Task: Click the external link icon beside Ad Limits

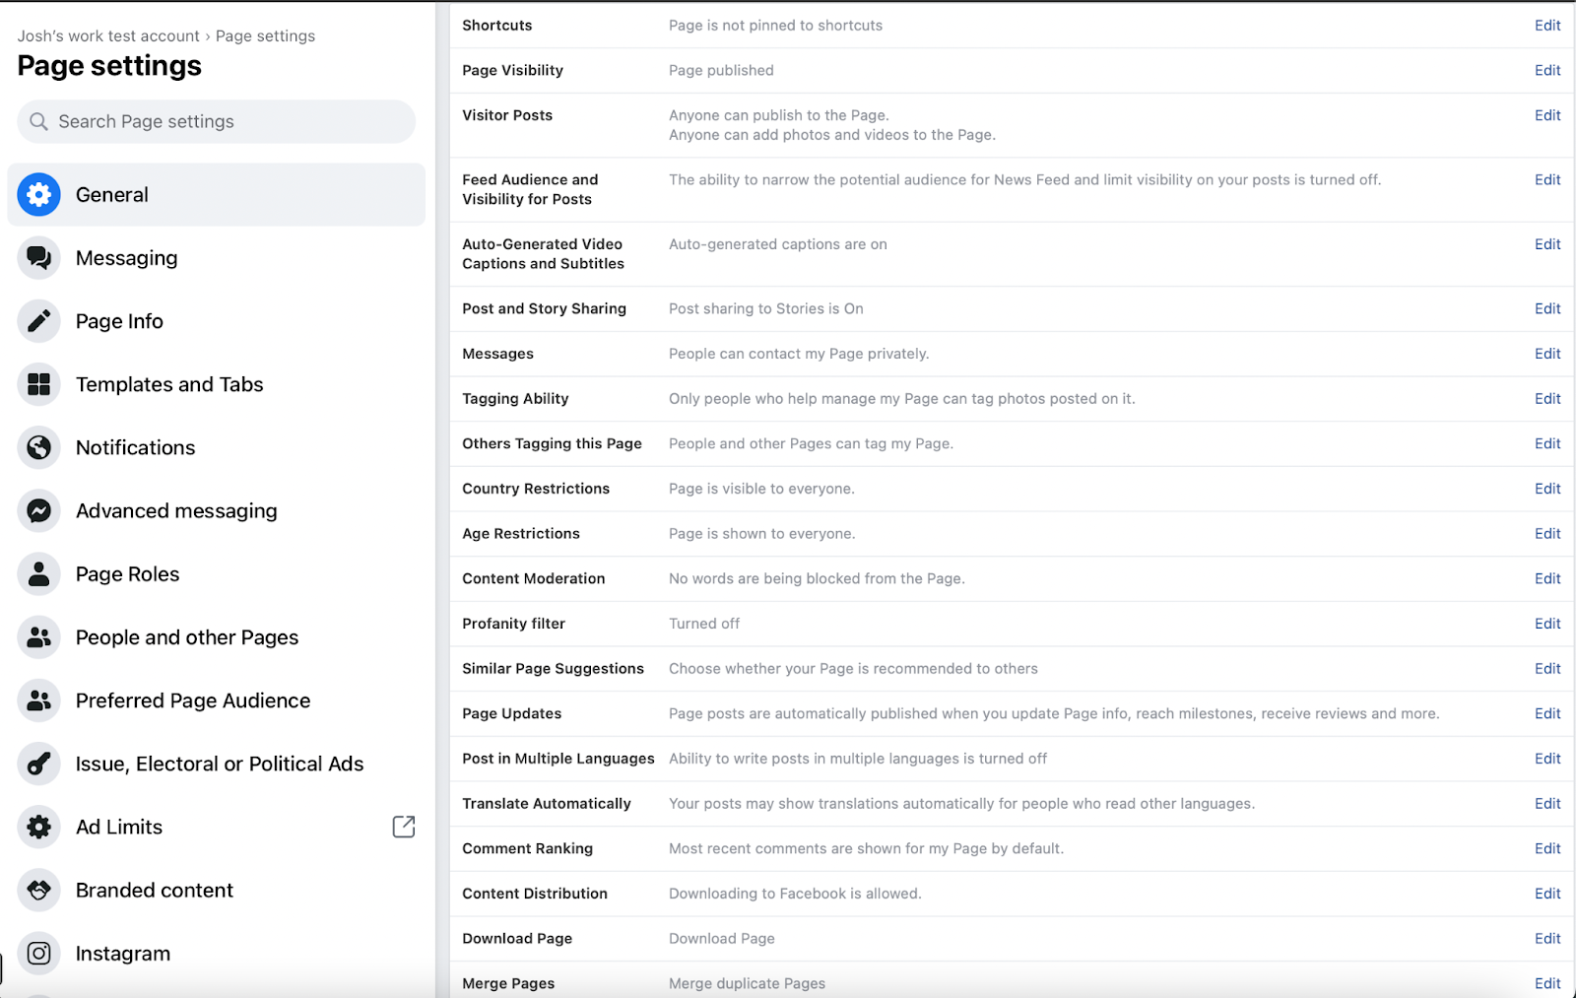Action: pos(404,827)
